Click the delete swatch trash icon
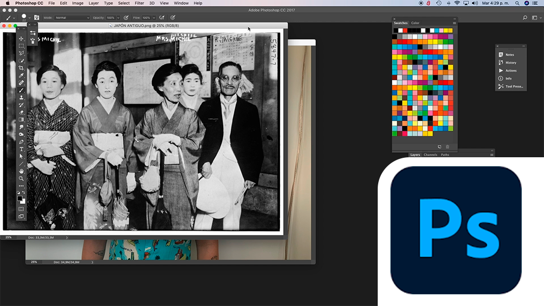Image resolution: width=544 pixels, height=306 pixels. click(447, 147)
